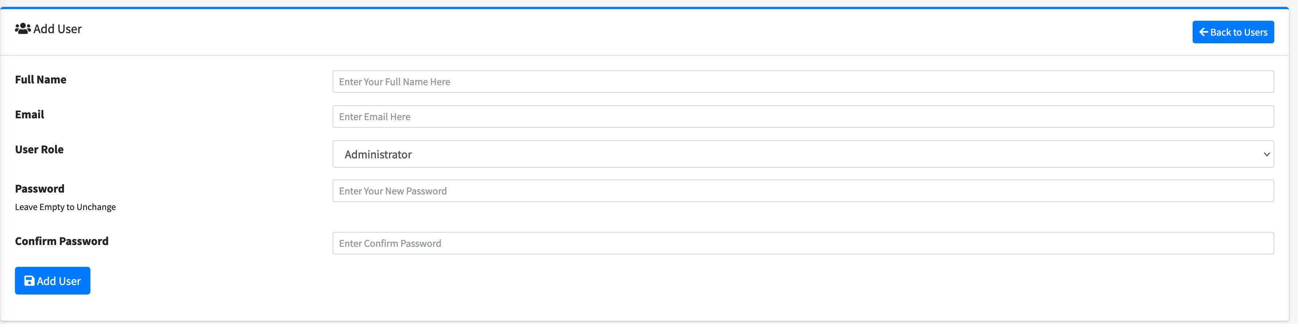1298x324 pixels.
Task: Click the User Role label
Action: [39, 149]
